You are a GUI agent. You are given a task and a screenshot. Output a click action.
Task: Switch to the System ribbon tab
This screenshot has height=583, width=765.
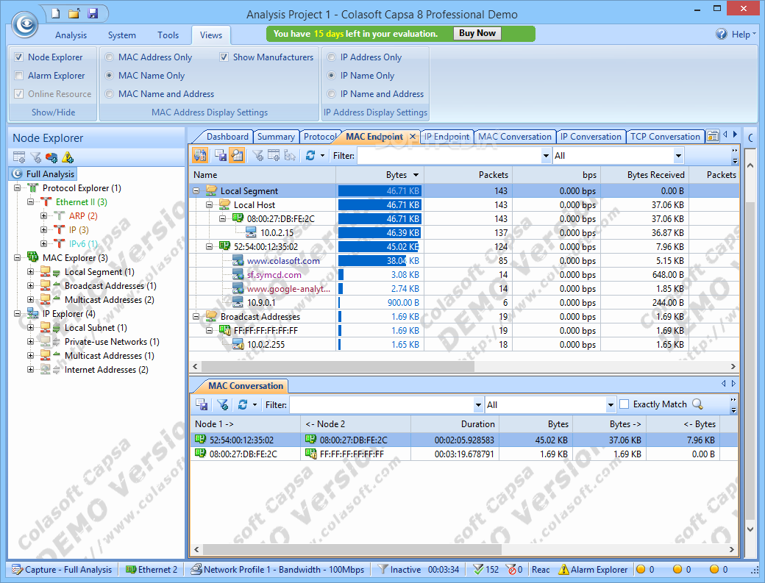pyautogui.click(x=122, y=35)
